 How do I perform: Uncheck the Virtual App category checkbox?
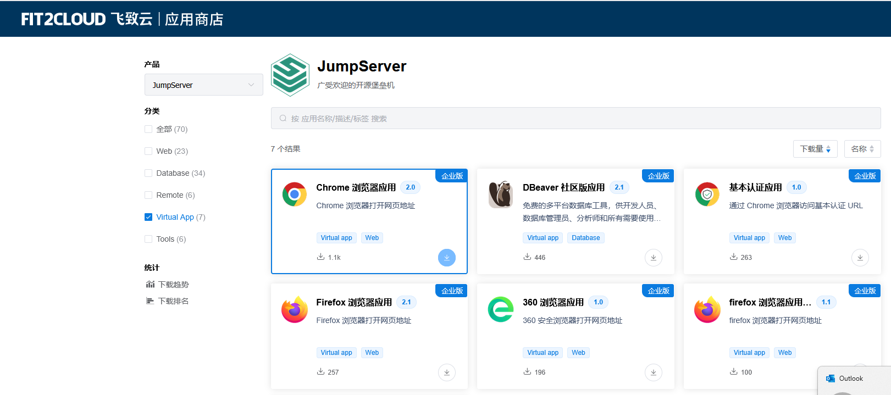(148, 217)
